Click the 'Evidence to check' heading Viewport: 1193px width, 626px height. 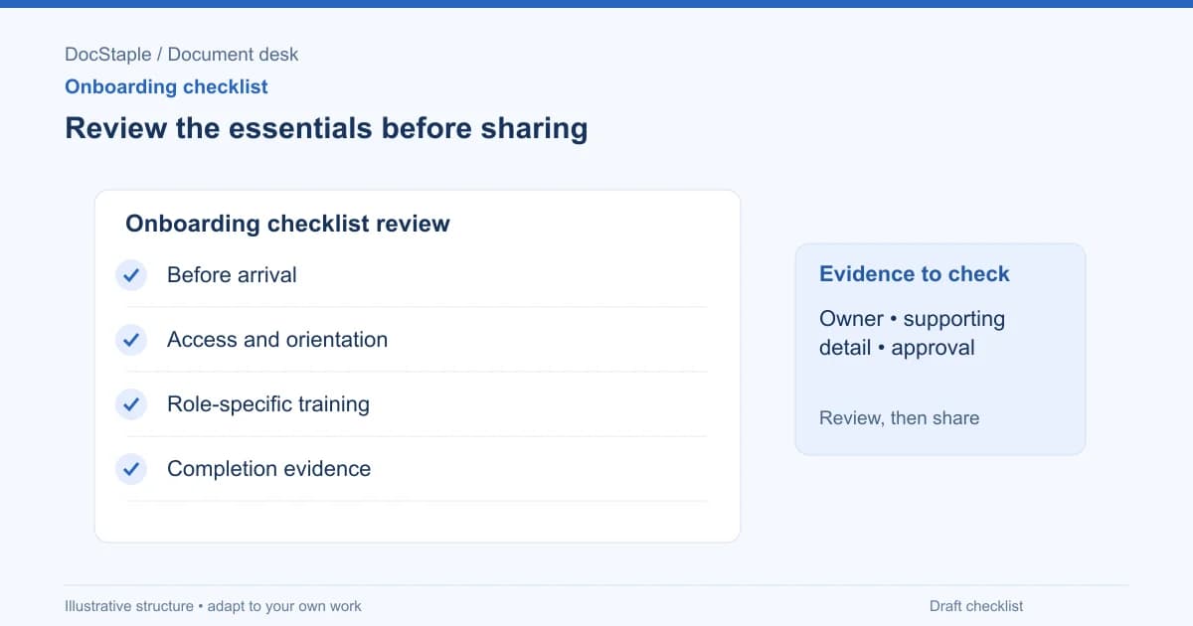[x=914, y=274]
